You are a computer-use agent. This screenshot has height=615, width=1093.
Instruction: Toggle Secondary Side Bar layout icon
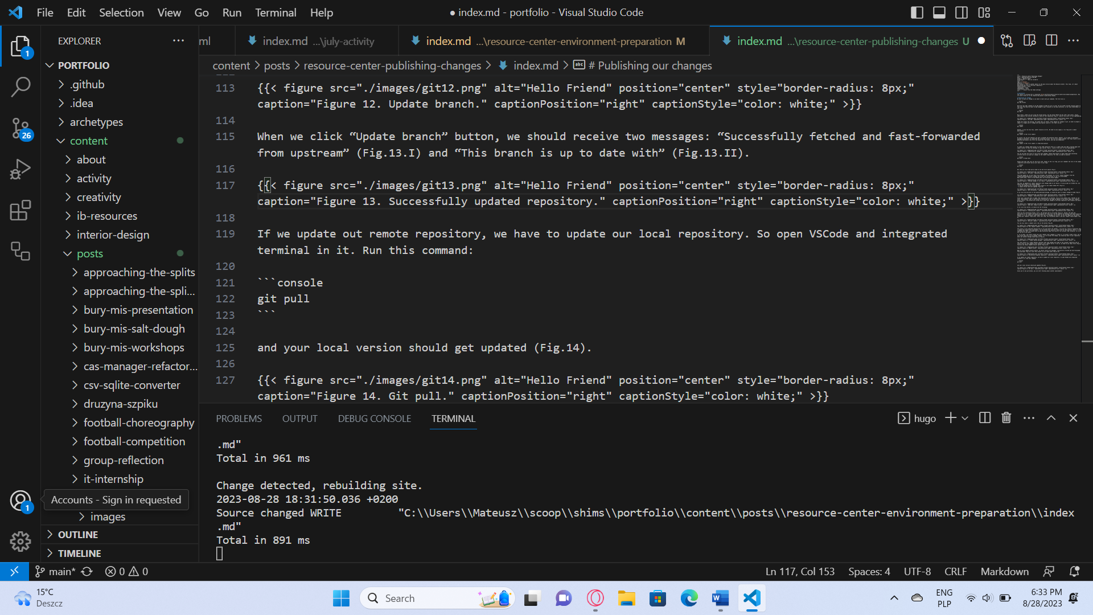[x=961, y=13]
